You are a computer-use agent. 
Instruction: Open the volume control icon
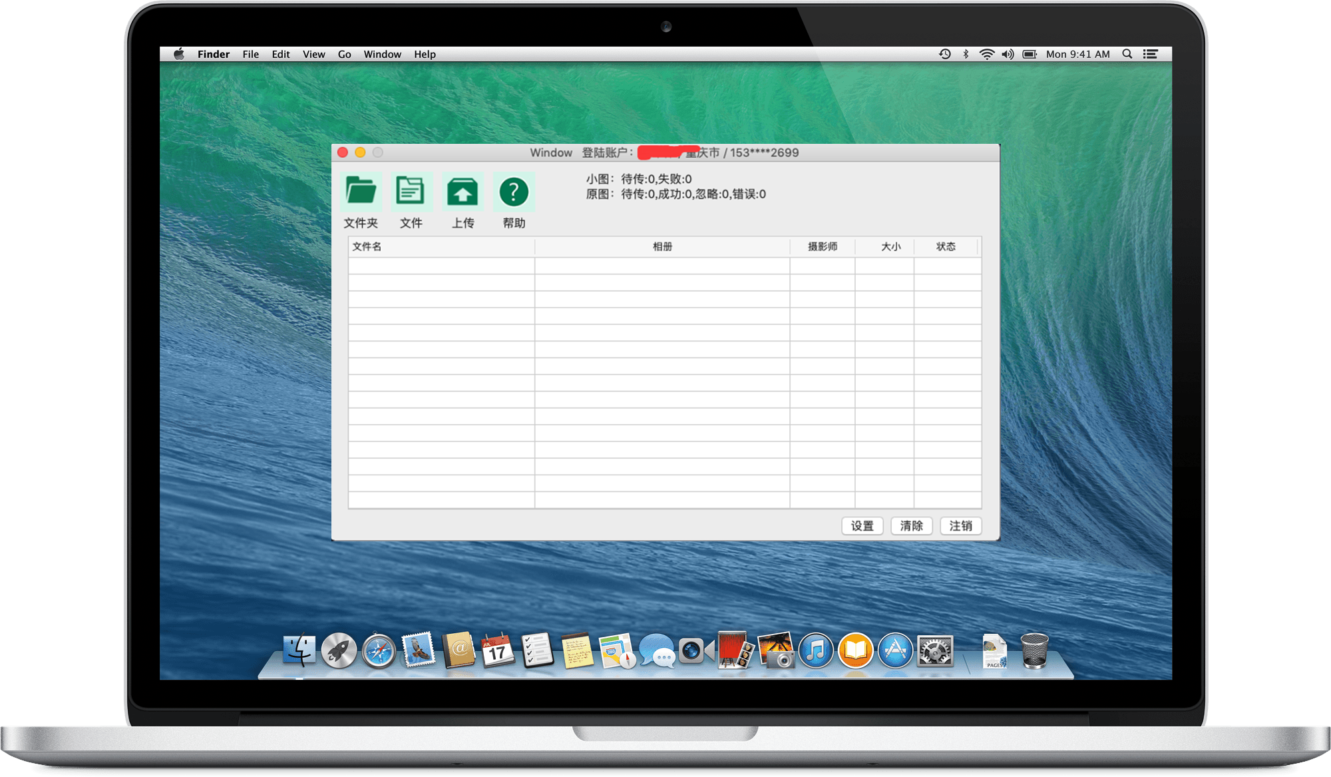[x=1008, y=54]
